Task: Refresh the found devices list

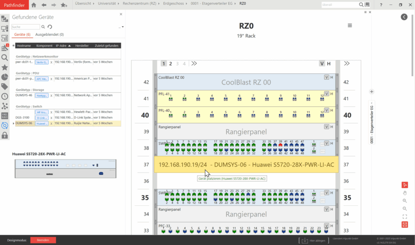Action: click(49, 27)
